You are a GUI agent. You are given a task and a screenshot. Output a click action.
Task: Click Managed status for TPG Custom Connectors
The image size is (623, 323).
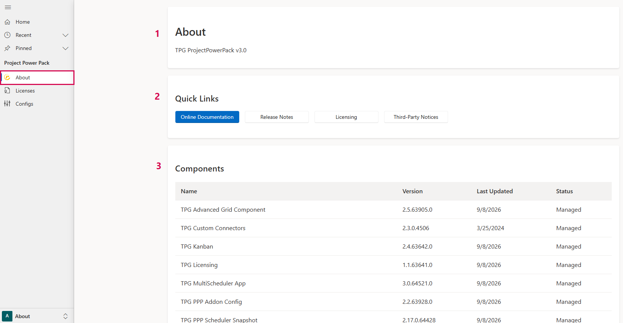coord(568,228)
